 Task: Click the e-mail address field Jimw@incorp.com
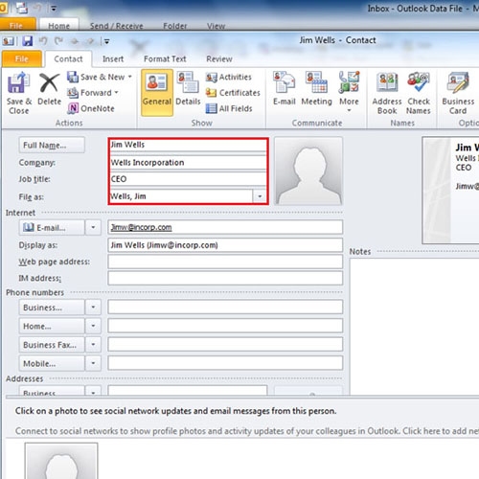[x=225, y=227]
